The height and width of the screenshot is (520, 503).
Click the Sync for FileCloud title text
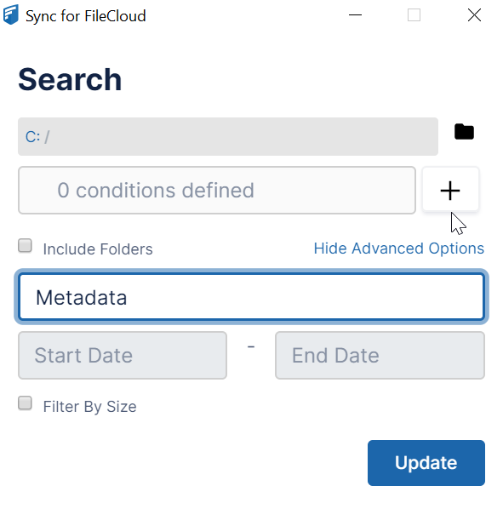tap(86, 16)
